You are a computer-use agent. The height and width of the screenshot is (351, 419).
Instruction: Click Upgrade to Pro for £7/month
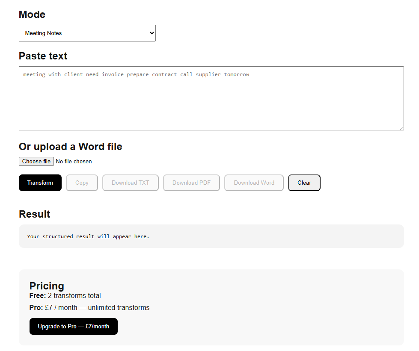(73, 326)
